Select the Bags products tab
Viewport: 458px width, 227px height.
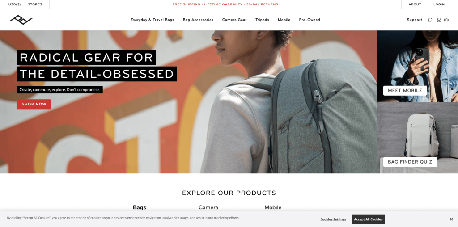click(x=140, y=207)
